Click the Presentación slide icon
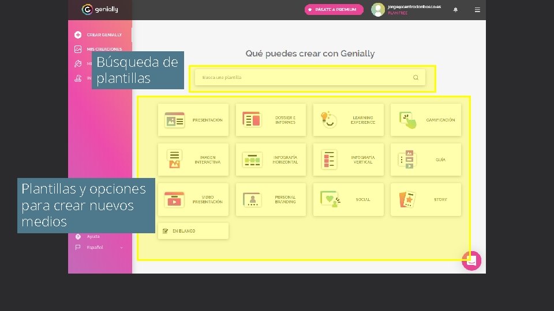 pos(174,120)
